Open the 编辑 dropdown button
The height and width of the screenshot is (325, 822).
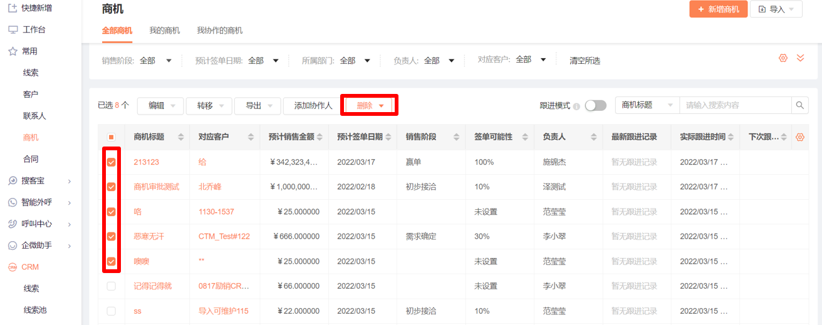[160, 106]
